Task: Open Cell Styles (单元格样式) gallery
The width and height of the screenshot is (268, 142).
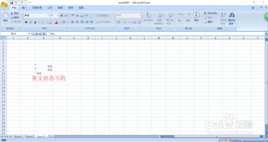Action: click(170, 18)
